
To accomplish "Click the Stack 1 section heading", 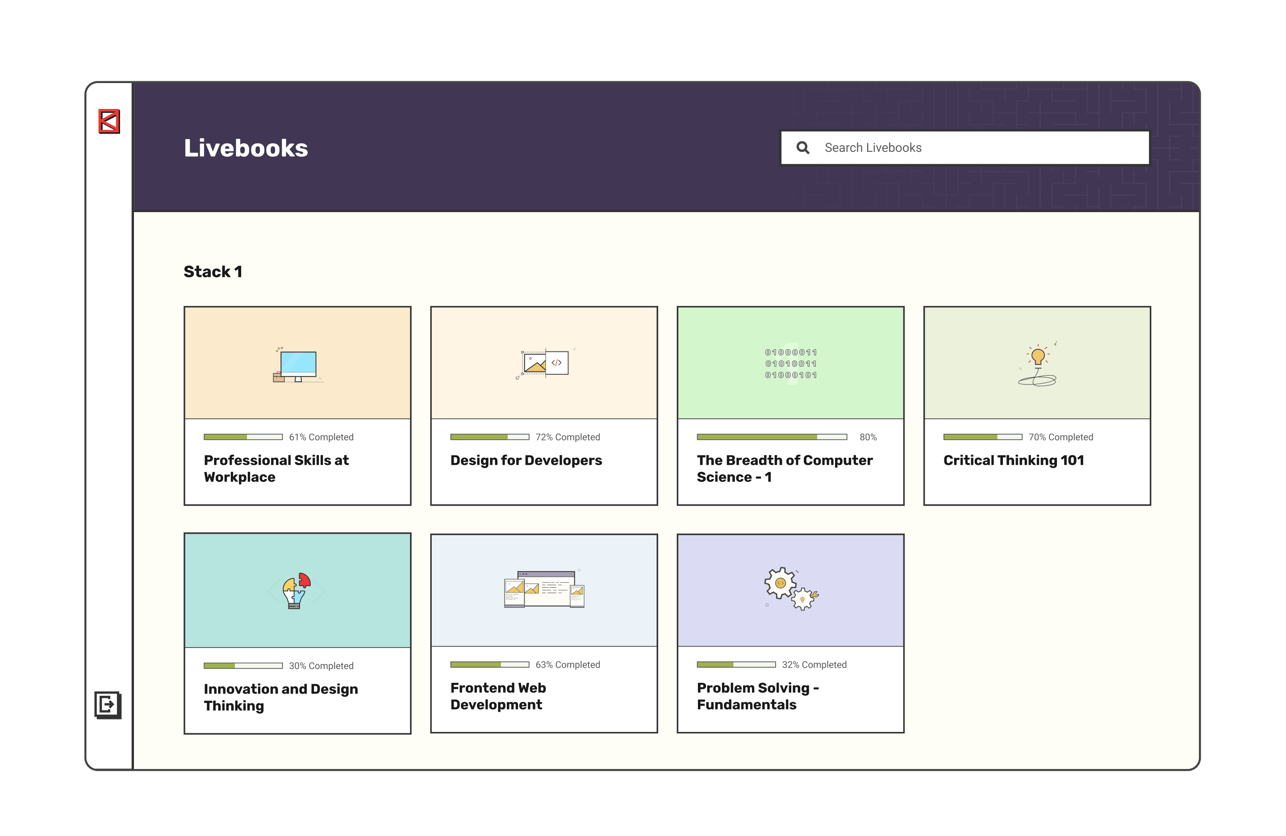I will pyautogui.click(x=213, y=271).
